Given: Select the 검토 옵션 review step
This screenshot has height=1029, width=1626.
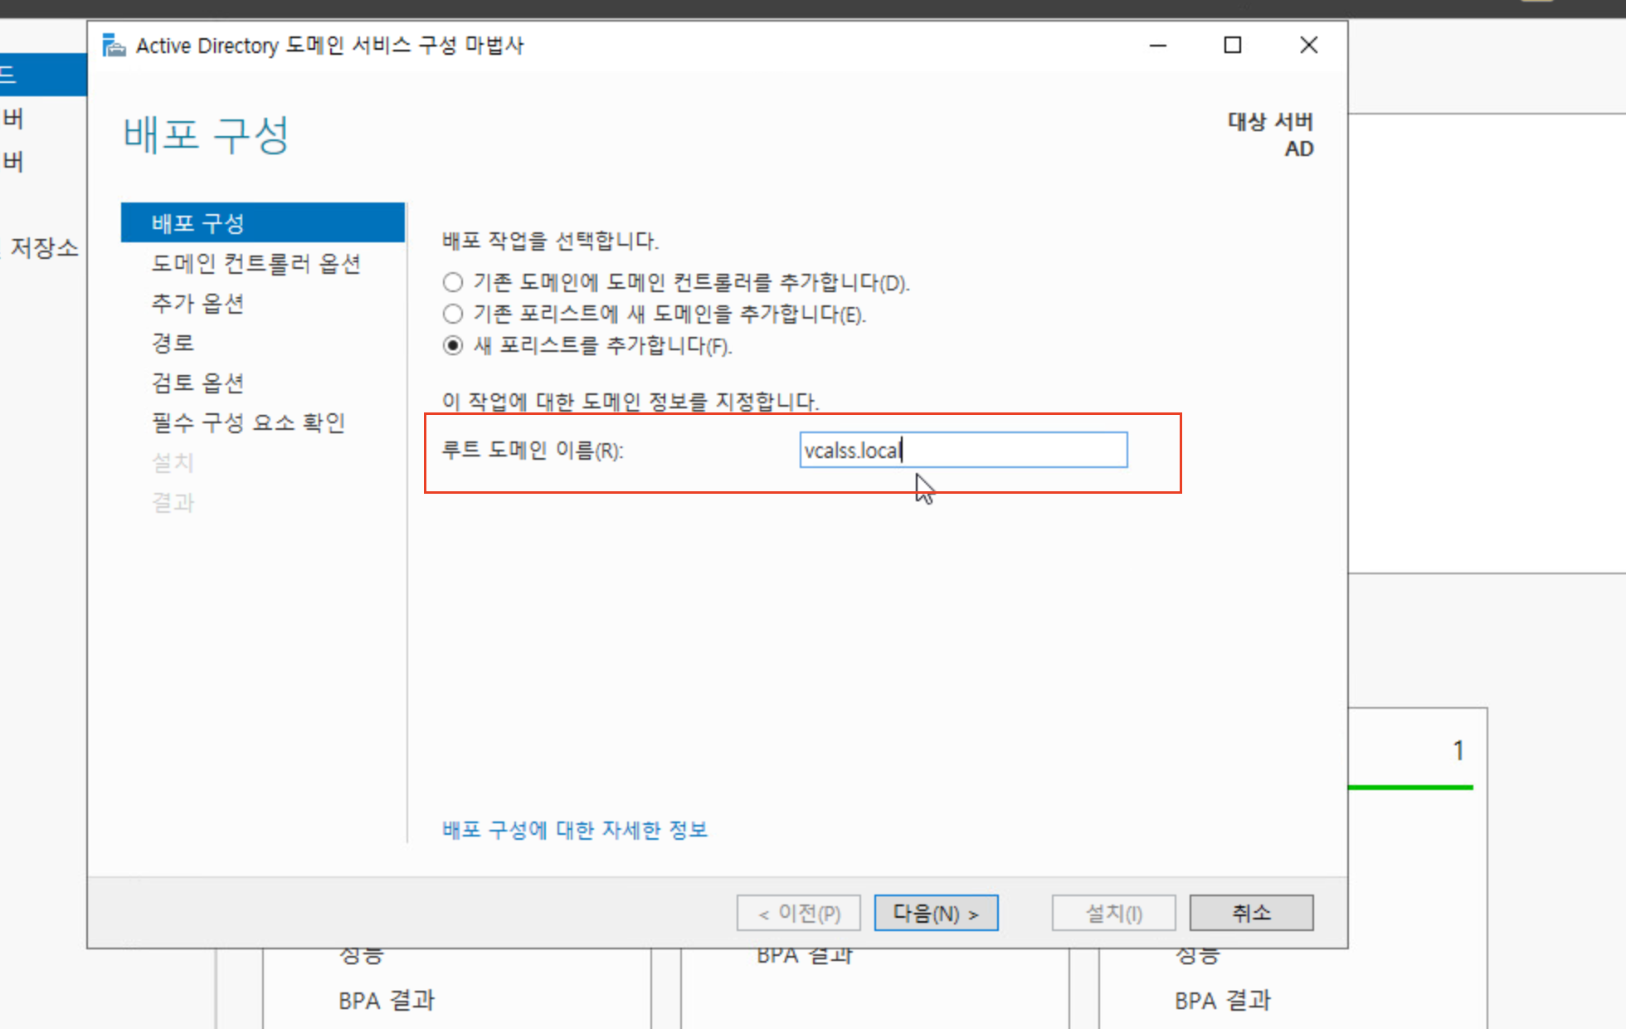Looking at the screenshot, I should pyautogui.click(x=197, y=383).
